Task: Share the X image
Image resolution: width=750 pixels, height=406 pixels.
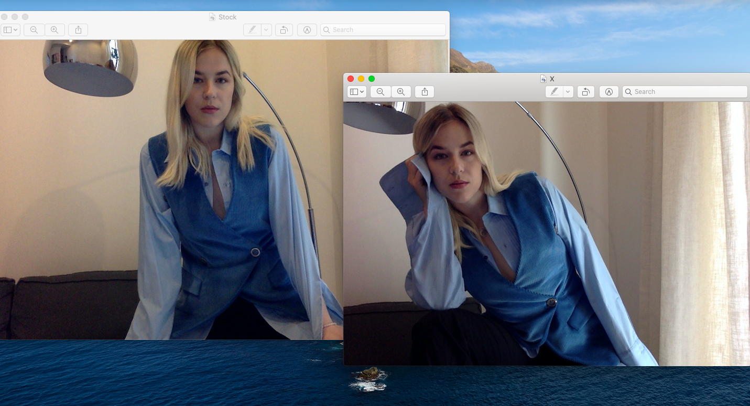Action: tap(425, 92)
